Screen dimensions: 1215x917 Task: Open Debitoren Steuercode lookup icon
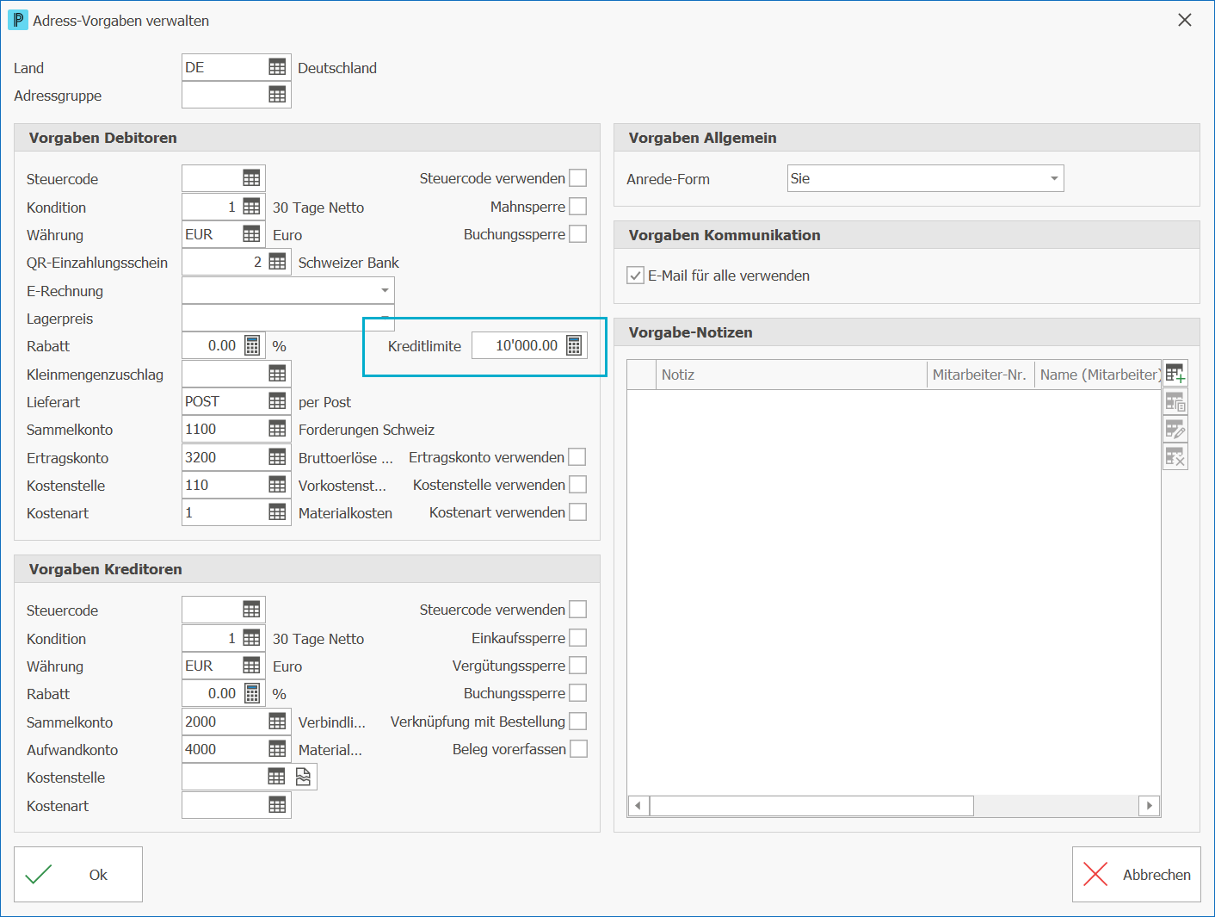point(251,178)
